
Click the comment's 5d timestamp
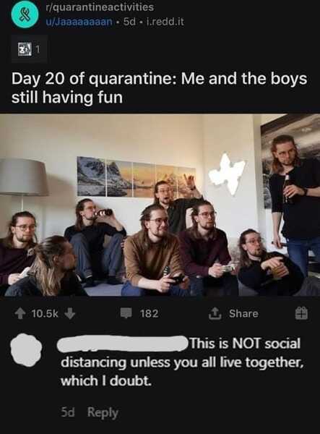[68, 413]
